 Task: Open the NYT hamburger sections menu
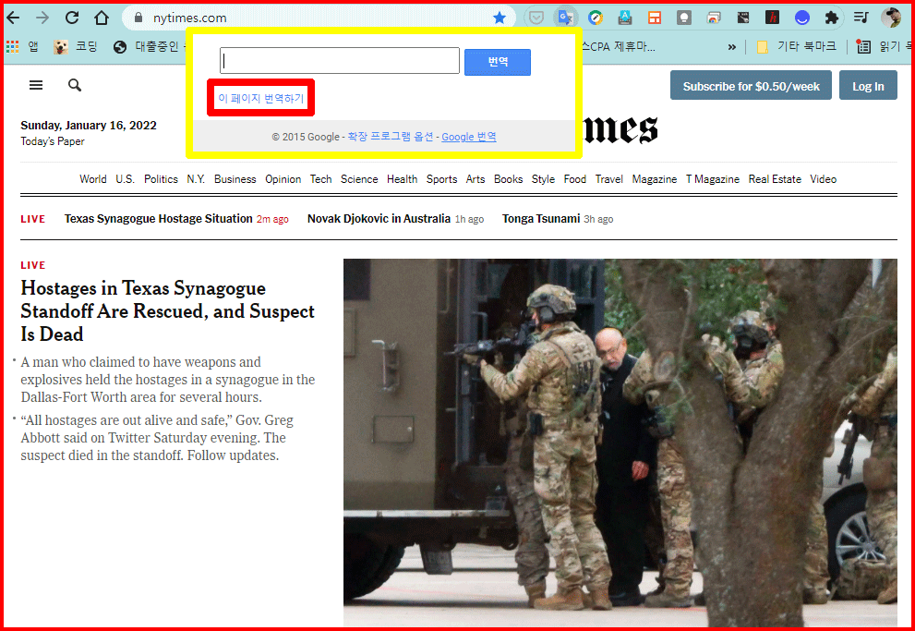pos(36,85)
